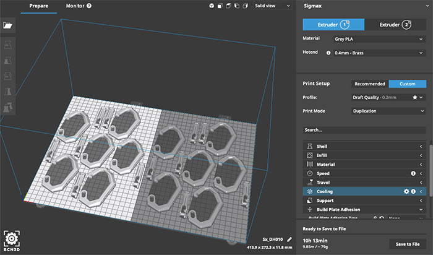Select the Move tool in left toolbar

coord(7,45)
